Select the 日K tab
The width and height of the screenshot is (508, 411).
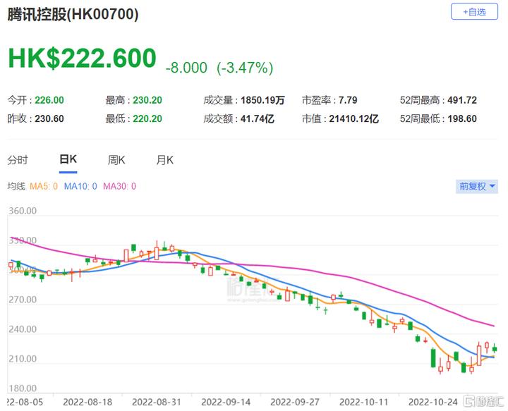click(68, 159)
